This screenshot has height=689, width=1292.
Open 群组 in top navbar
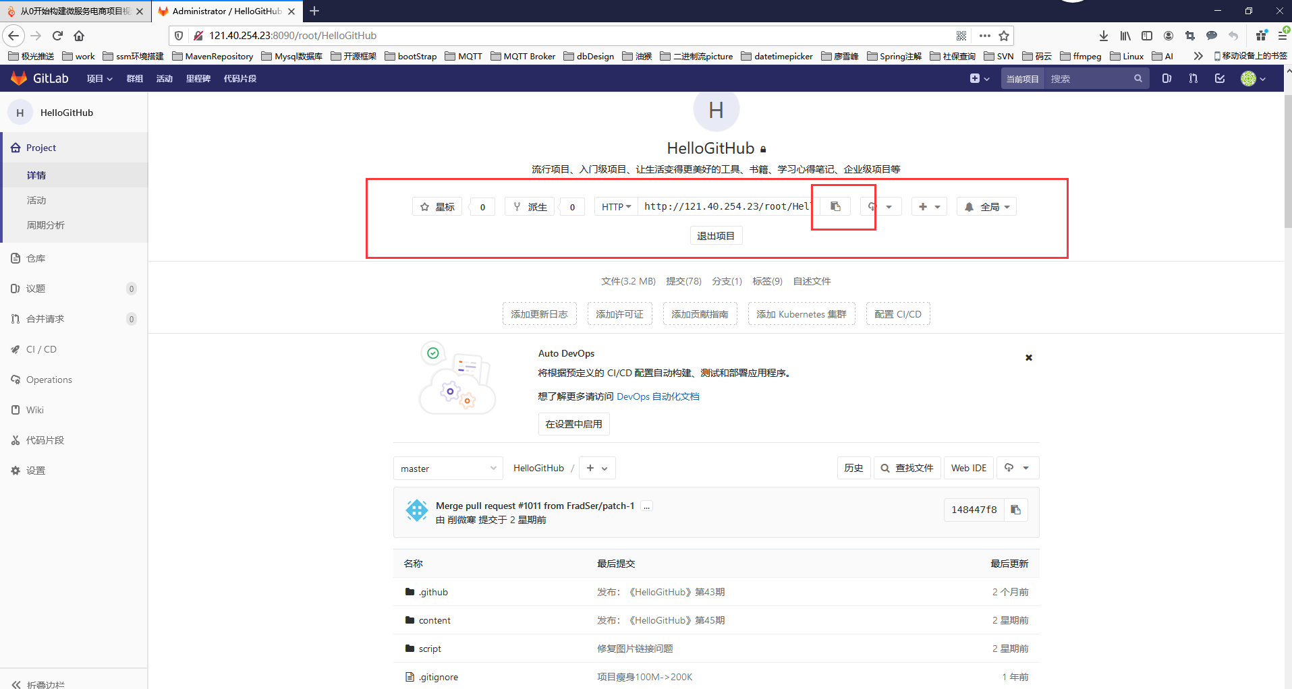tap(135, 78)
